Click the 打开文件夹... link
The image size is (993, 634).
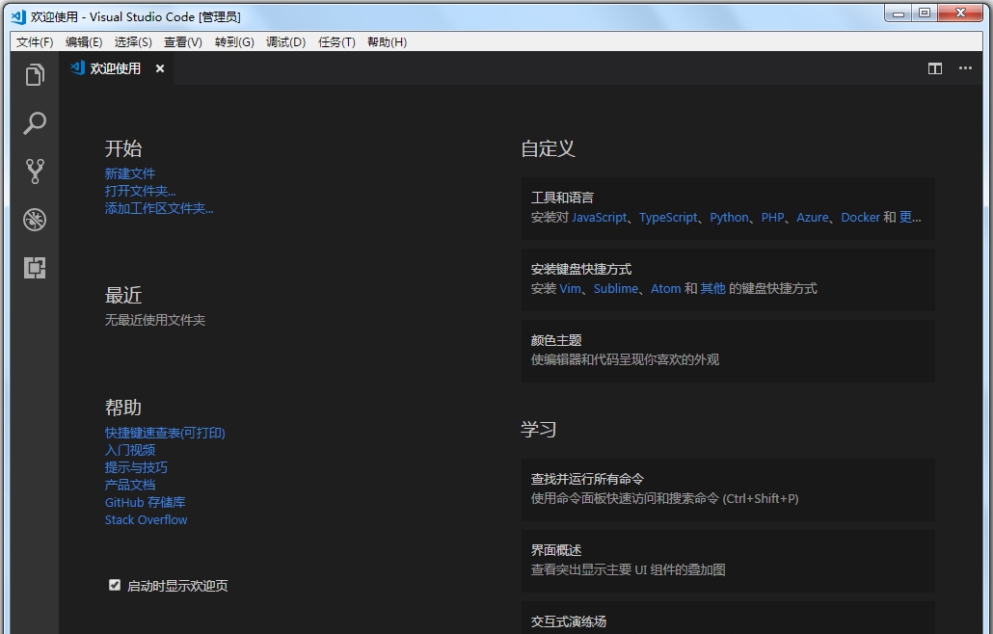point(140,191)
